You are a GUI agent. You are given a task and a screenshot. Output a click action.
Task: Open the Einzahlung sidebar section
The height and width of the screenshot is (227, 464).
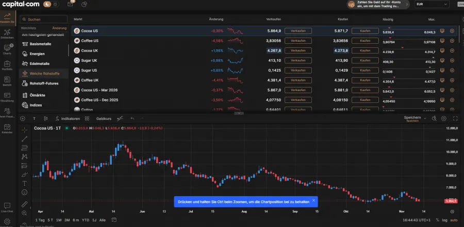click(x=7, y=97)
